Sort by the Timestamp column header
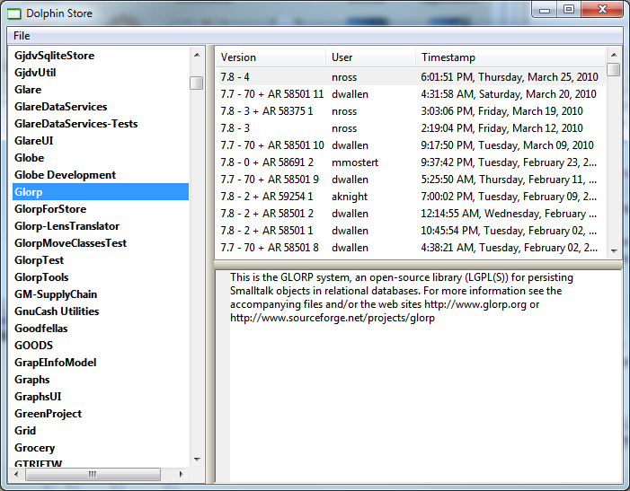The width and height of the screenshot is (630, 491). click(x=510, y=57)
